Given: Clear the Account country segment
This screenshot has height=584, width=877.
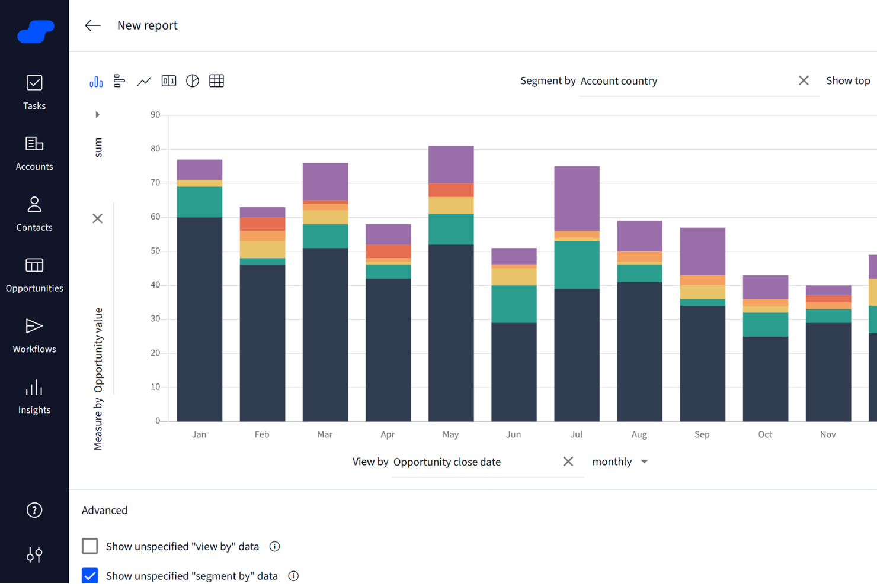Looking at the screenshot, I should (x=804, y=80).
